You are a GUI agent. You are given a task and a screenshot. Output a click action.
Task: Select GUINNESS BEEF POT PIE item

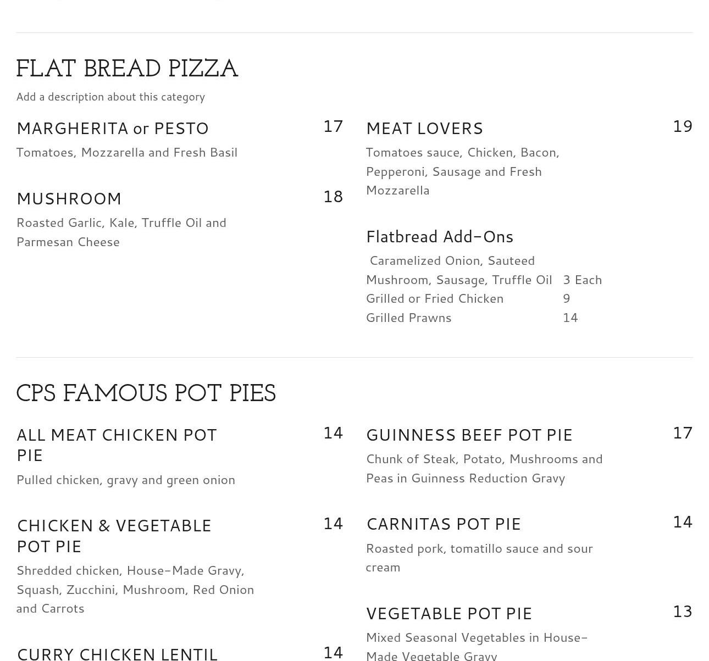pos(469,435)
